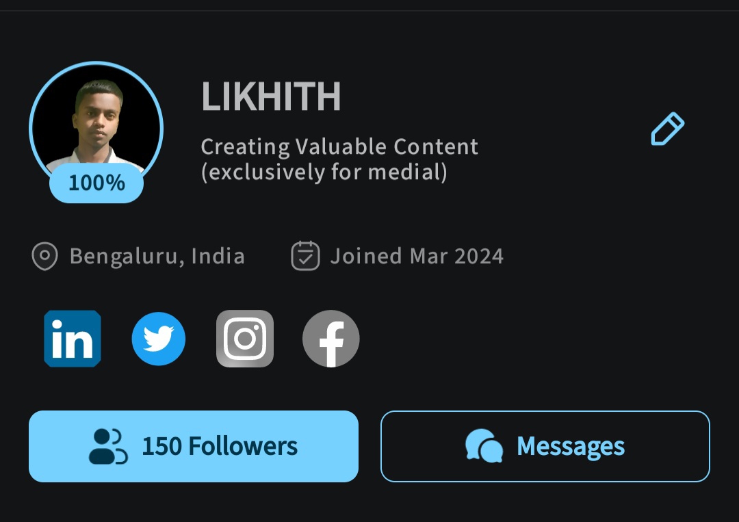Click the location pin icon
Viewport: 739px width, 522px height.
pyautogui.click(x=44, y=257)
